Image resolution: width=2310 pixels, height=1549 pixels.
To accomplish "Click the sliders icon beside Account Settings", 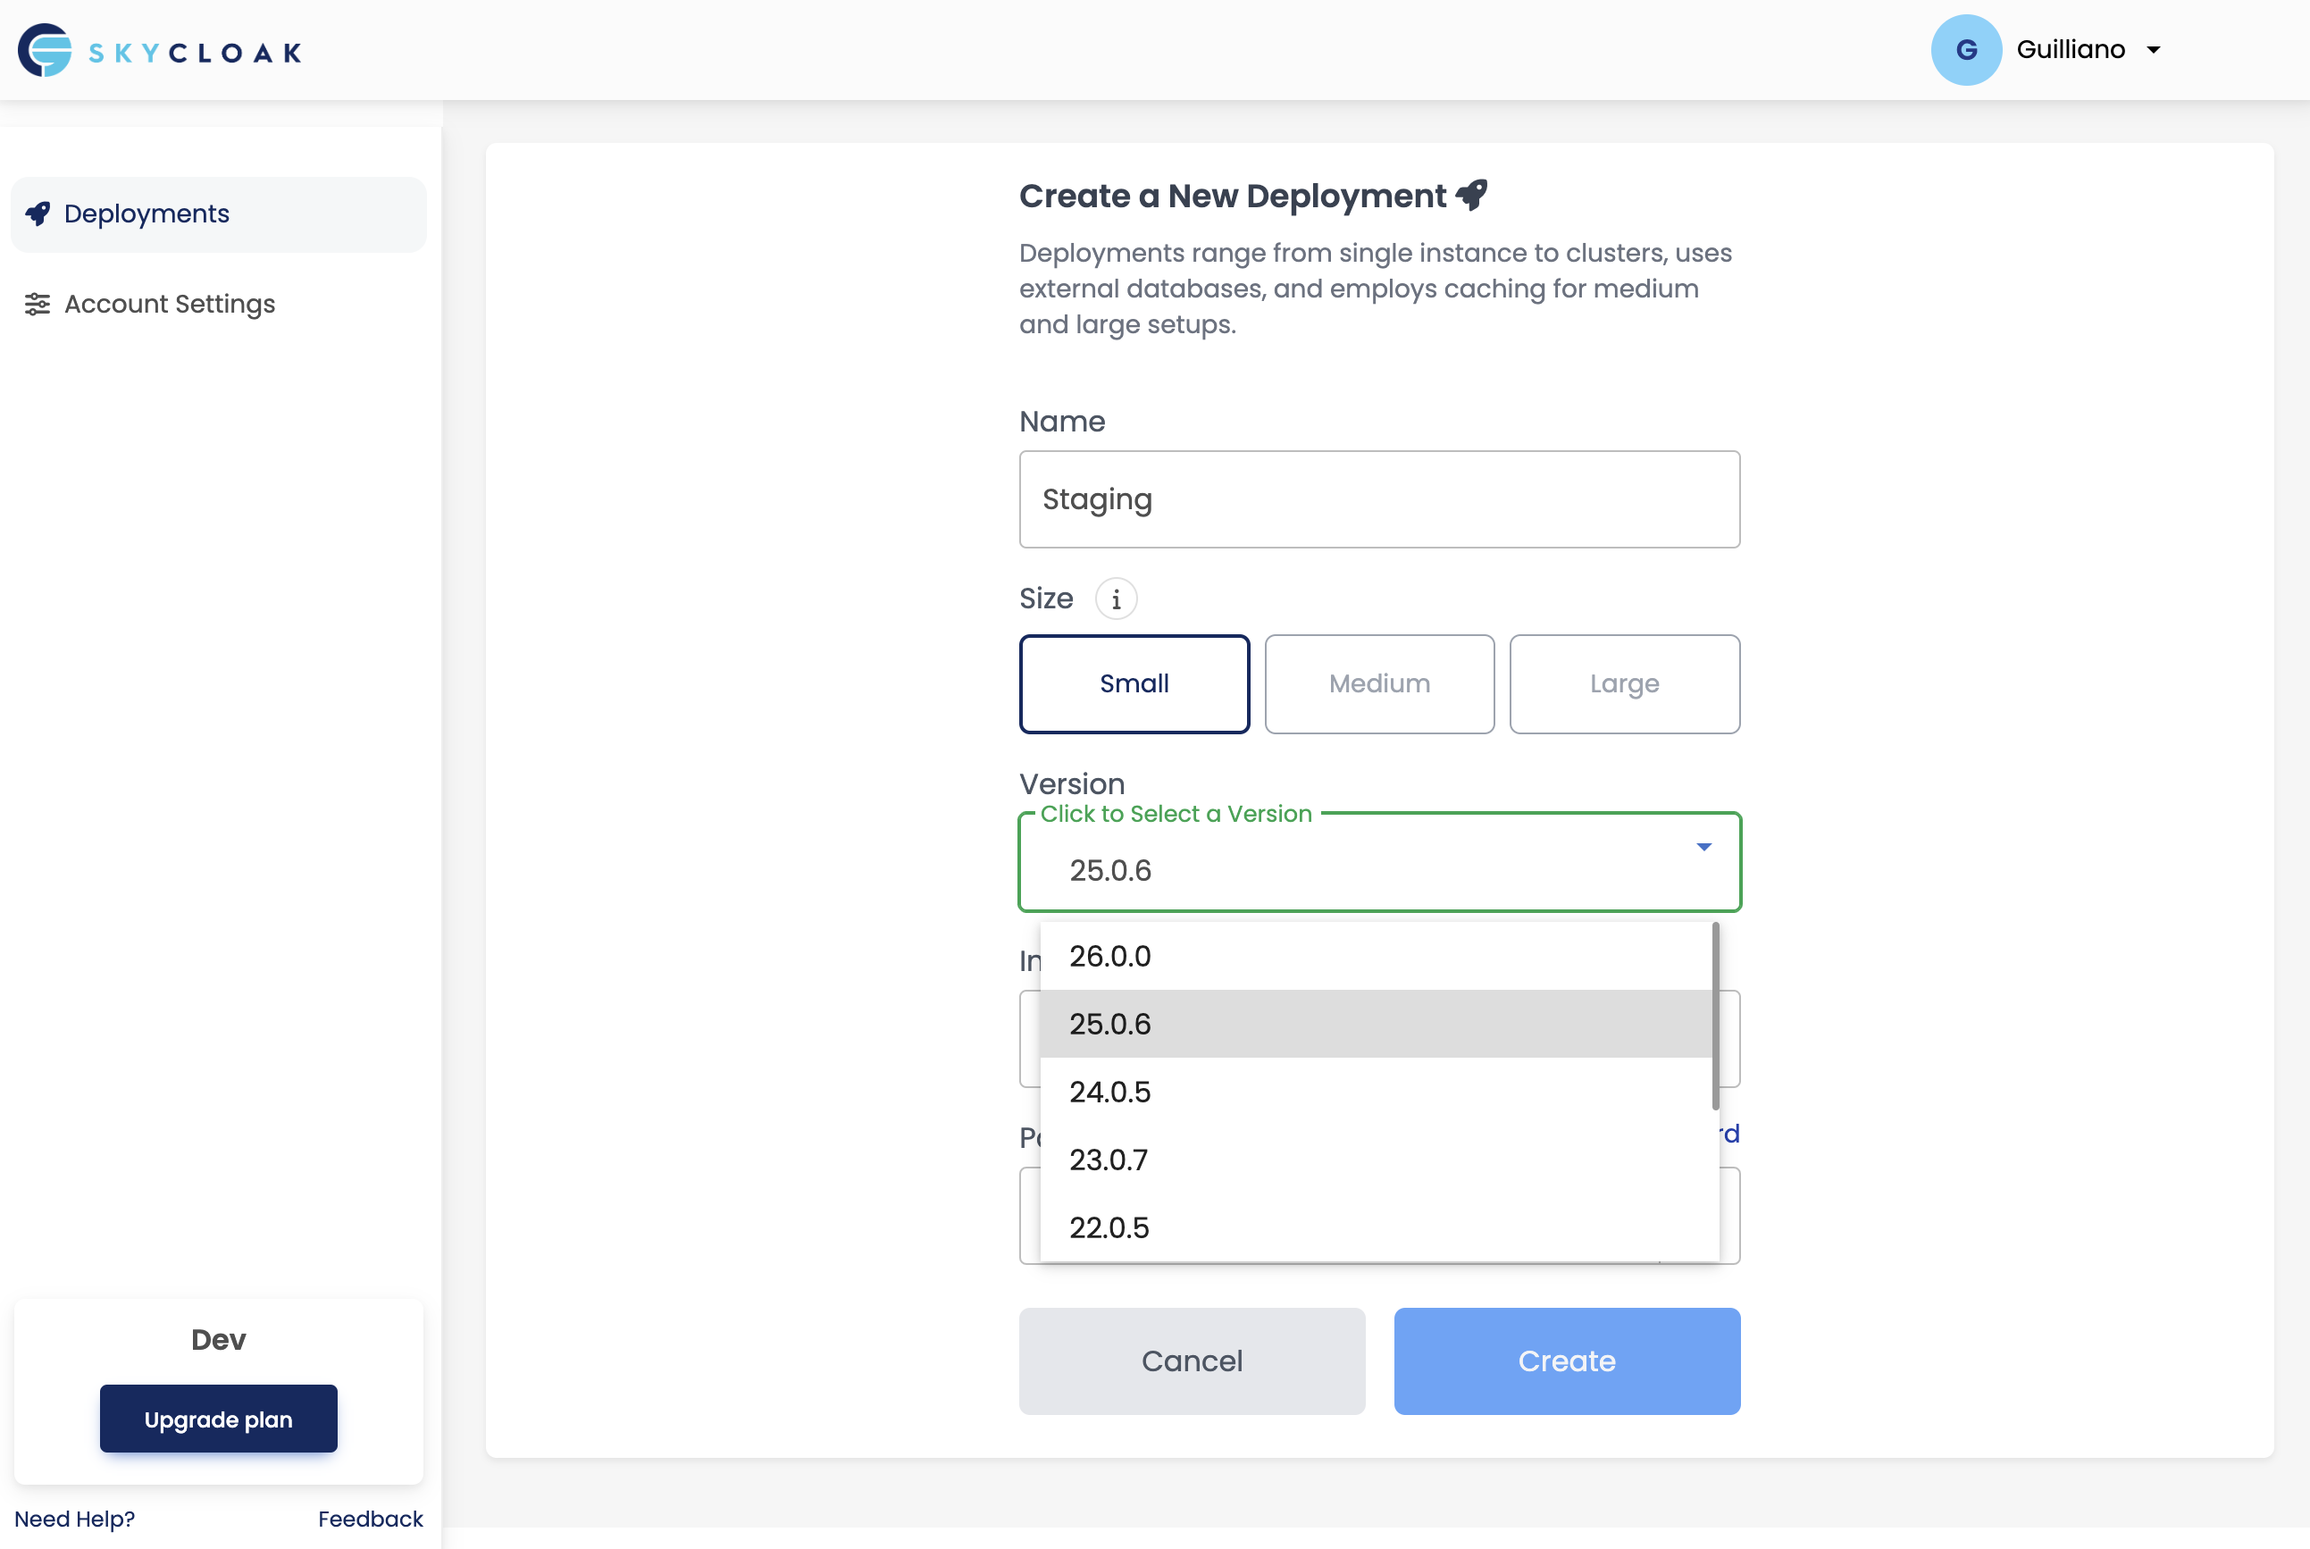I will (x=38, y=305).
